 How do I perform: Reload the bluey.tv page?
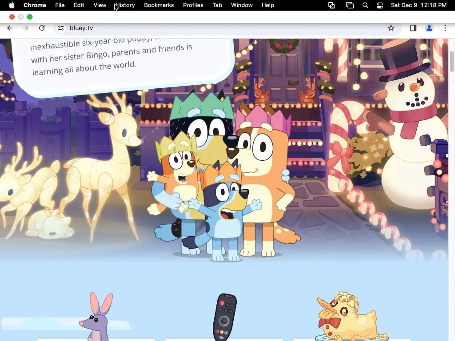(42, 28)
